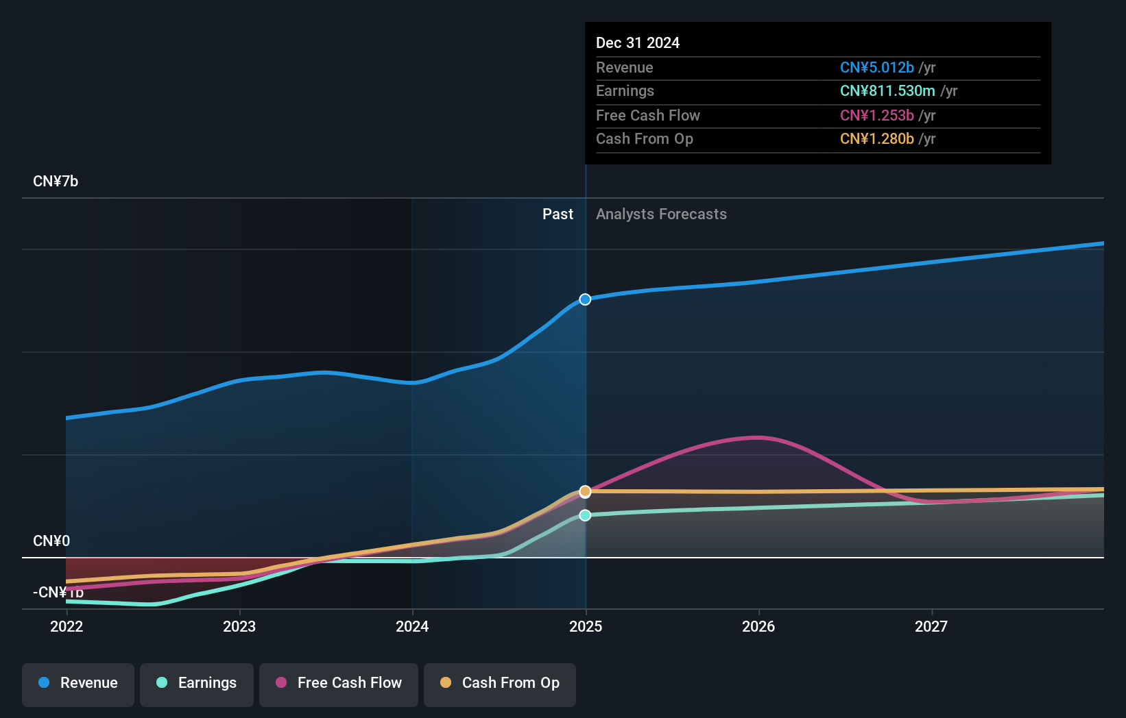Click the free cash flow value CN¥1.253b
1126x718 pixels.
click(x=877, y=116)
